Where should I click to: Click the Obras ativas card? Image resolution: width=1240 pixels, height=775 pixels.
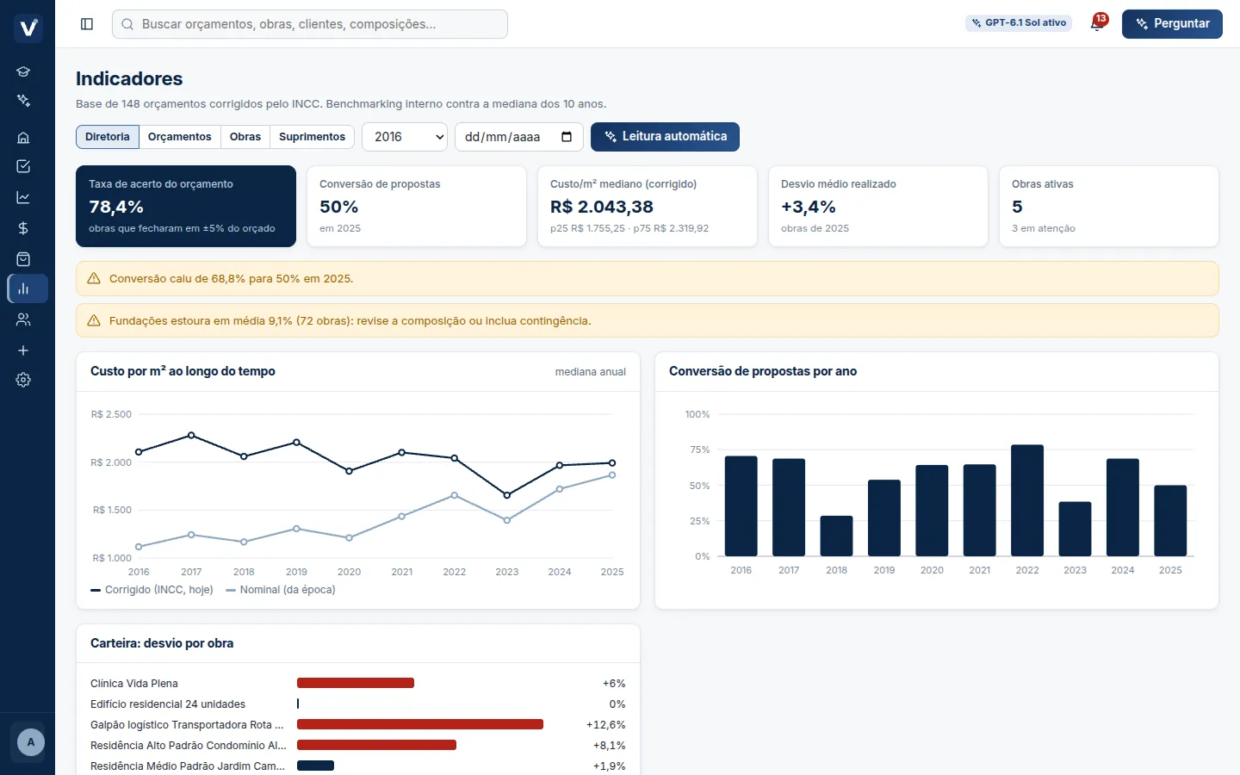(1109, 207)
